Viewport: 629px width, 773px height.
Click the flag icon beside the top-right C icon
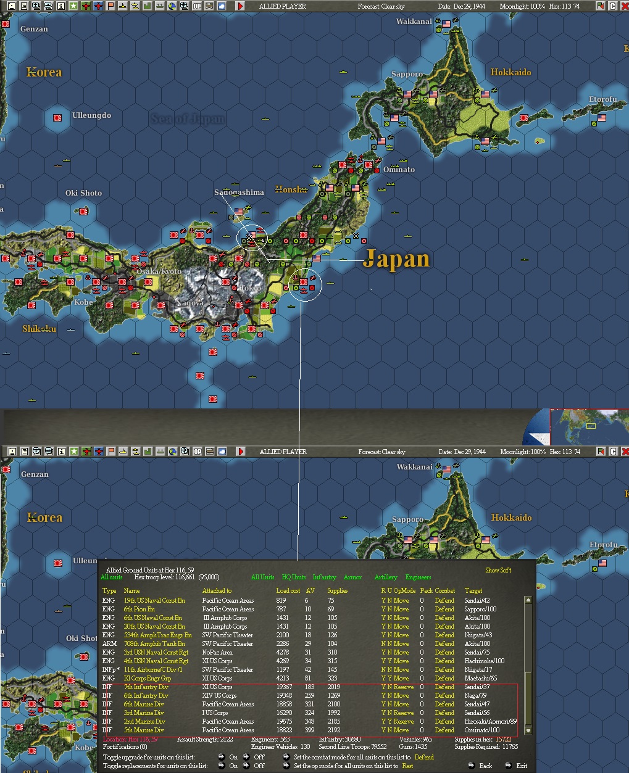[601, 6]
